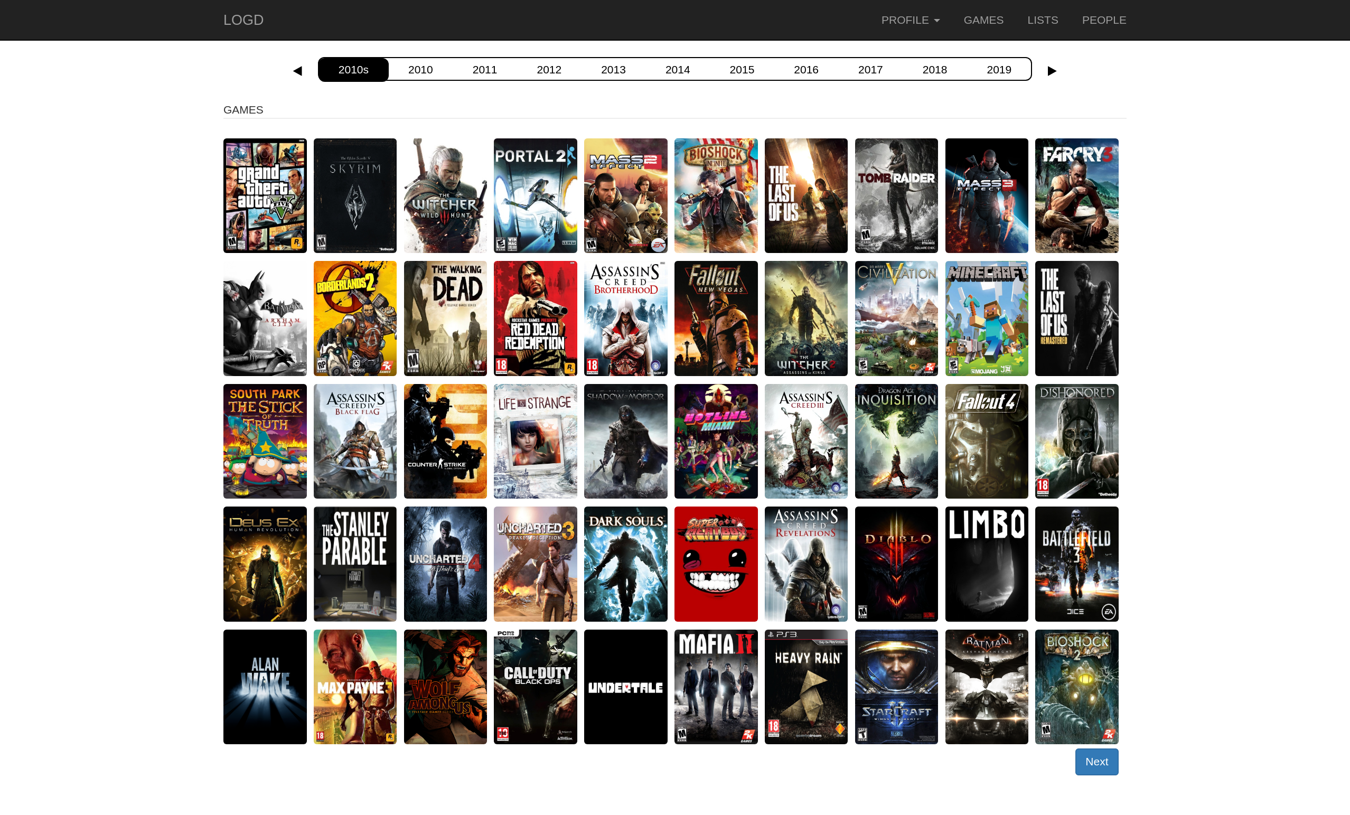Open the Fallout New Vegas cover
Image resolution: width=1350 pixels, height=815 pixels.
coord(716,318)
